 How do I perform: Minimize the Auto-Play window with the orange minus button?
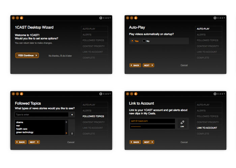pyautogui.click(x=132, y=18)
